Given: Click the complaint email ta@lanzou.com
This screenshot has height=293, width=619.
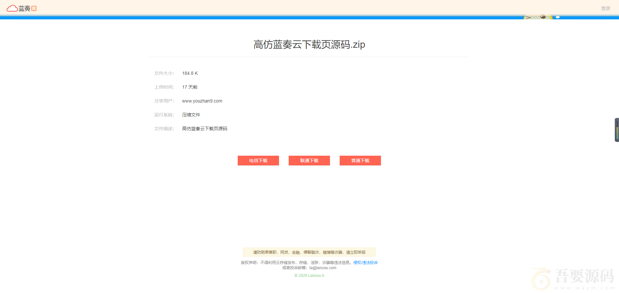Looking at the screenshot, I should coord(323,268).
